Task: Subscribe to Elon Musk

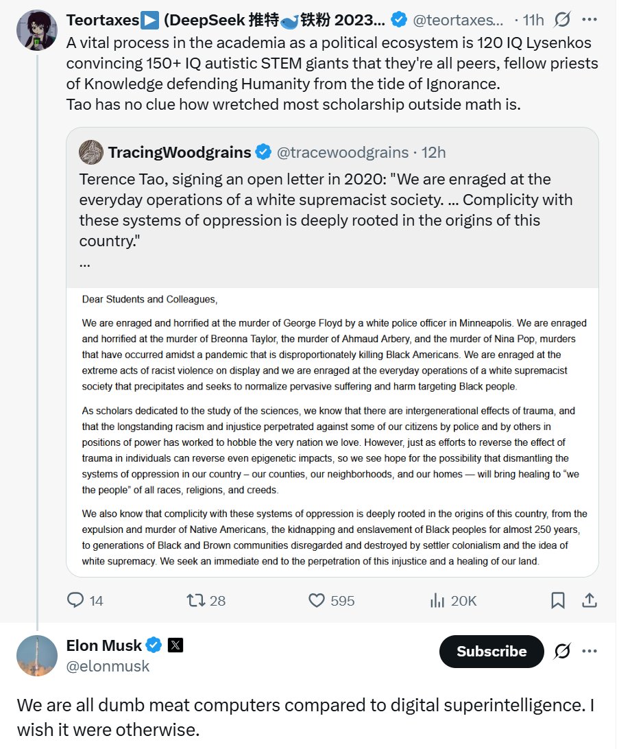Action: [x=491, y=651]
